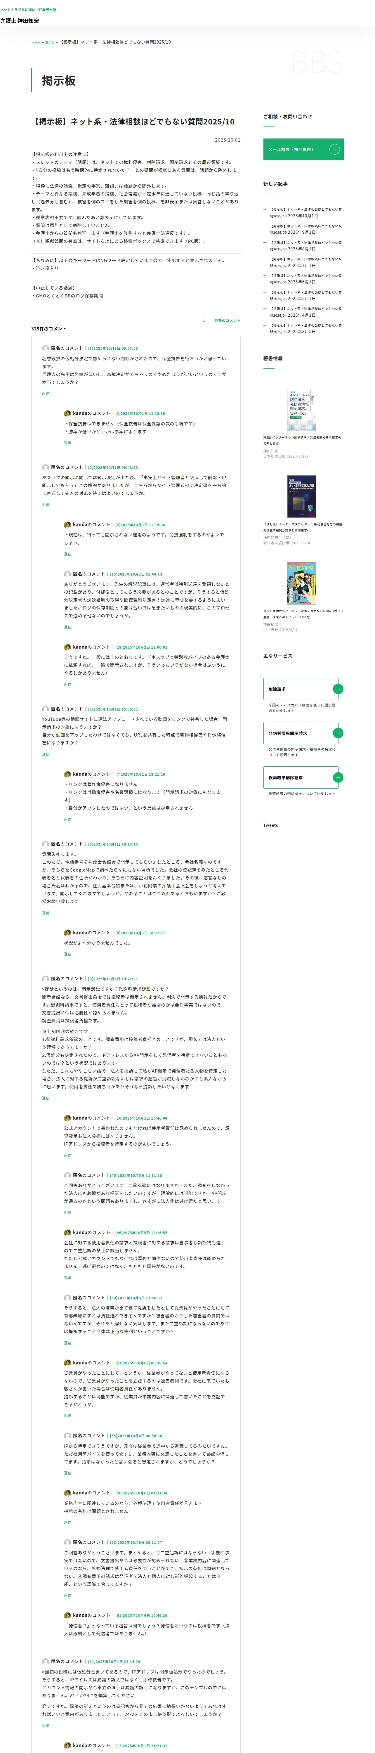Click arrow icon on 発信者情報開示請求 card
The height and width of the screenshot is (1753, 375).
click(x=338, y=733)
